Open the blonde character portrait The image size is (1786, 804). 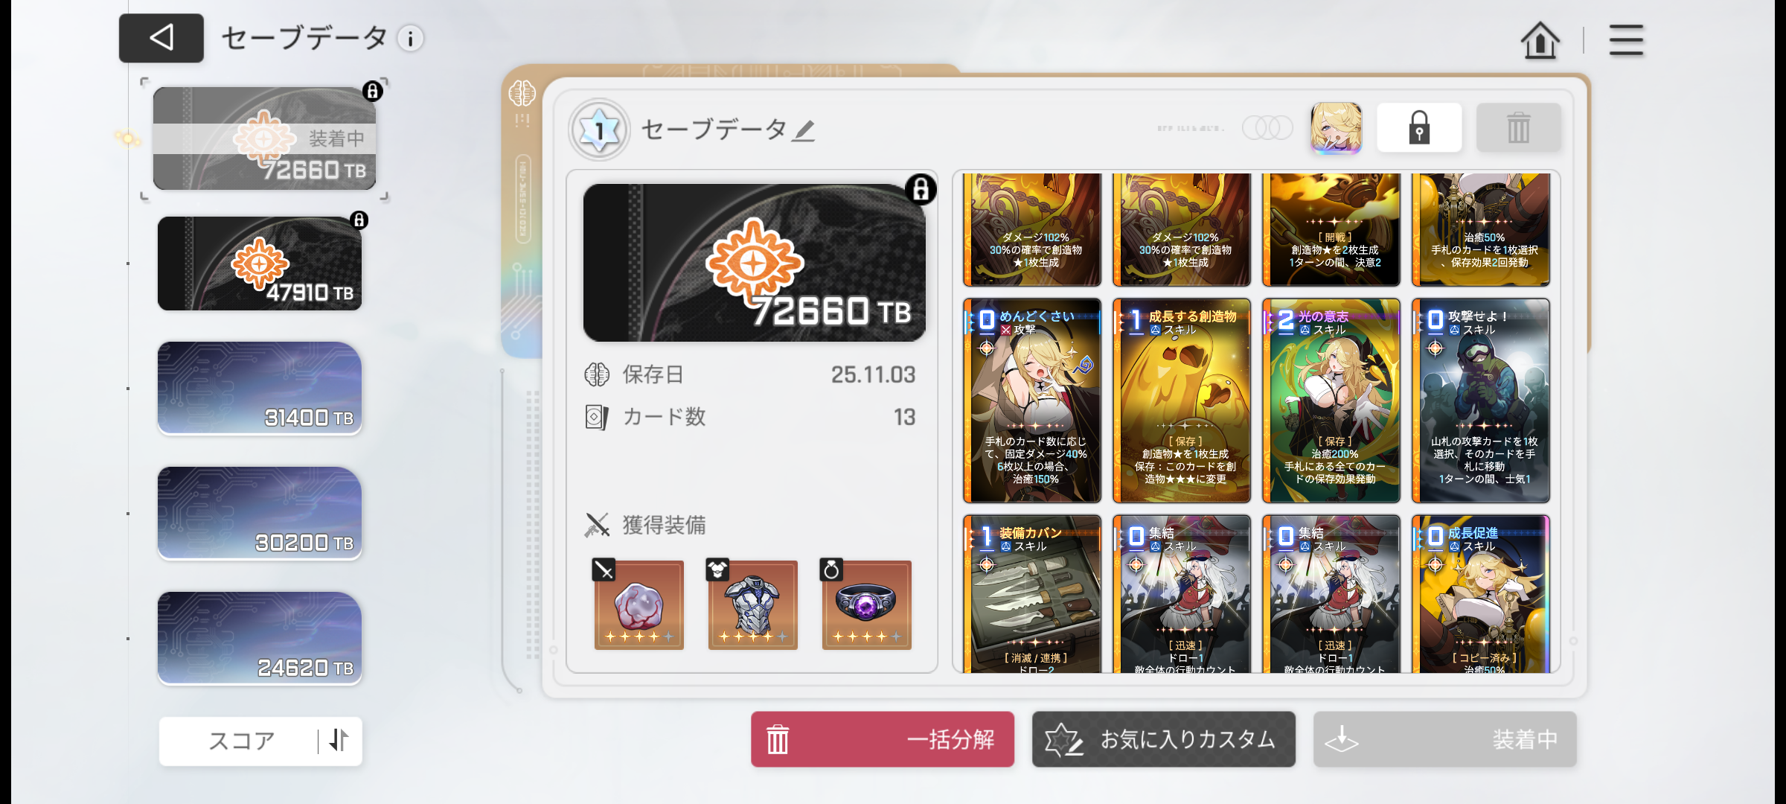1337,128
